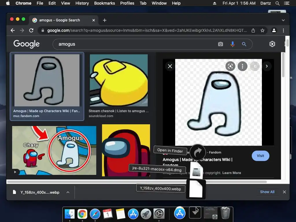Click the Open in Finder curved arrow icon

click(198, 152)
